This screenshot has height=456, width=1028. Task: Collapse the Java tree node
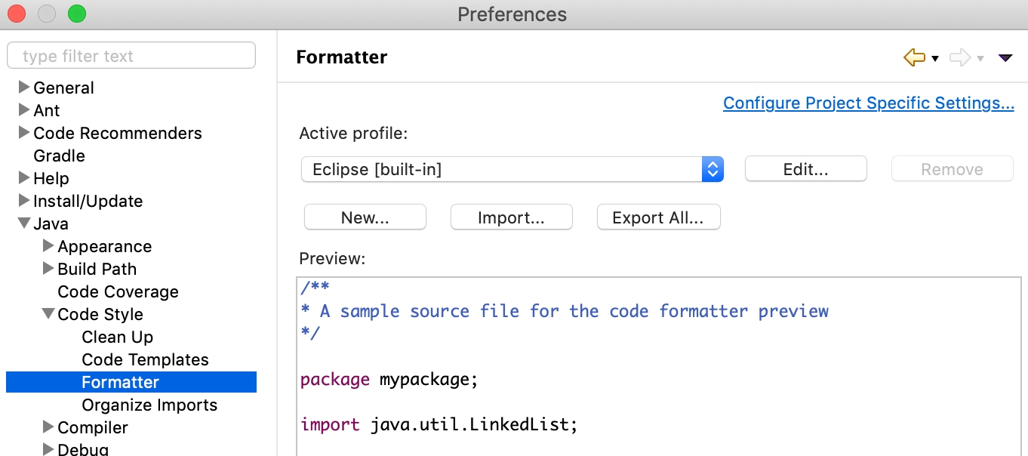click(x=24, y=223)
